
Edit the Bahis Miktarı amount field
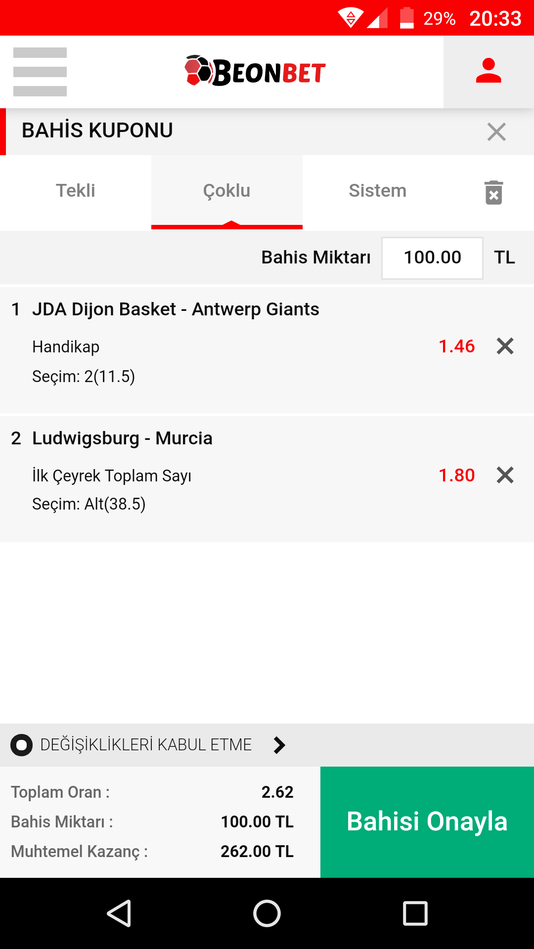click(432, 258)
